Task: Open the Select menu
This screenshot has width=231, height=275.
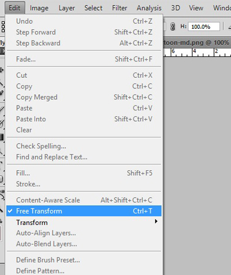Action: (94, 8)
